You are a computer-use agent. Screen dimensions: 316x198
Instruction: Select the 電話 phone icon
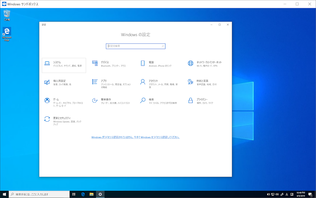143,63
